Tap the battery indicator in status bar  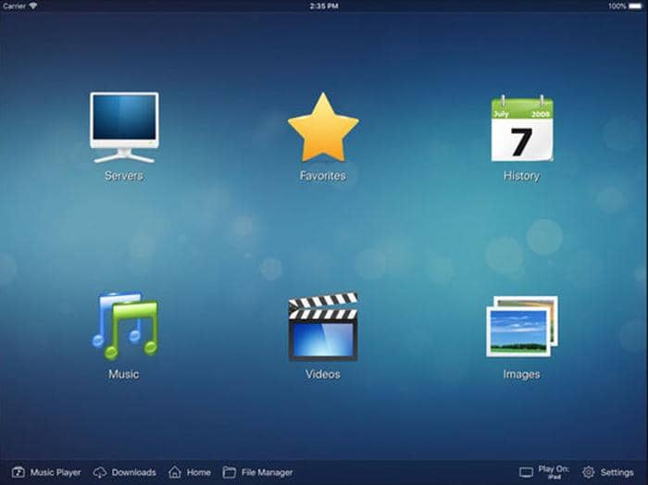pos(637,6)
